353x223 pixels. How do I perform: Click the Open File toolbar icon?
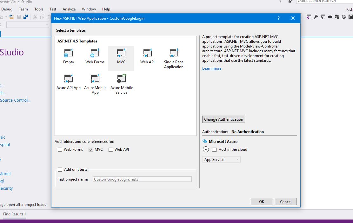tap(12, 17)
